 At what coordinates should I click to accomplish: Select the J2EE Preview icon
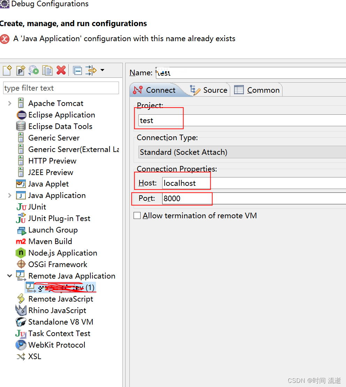21,172
